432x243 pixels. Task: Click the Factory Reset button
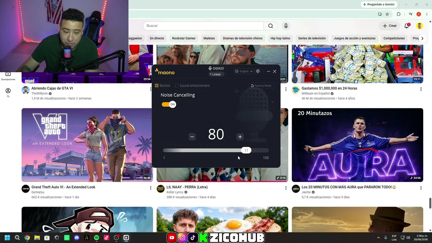[261, 86]
